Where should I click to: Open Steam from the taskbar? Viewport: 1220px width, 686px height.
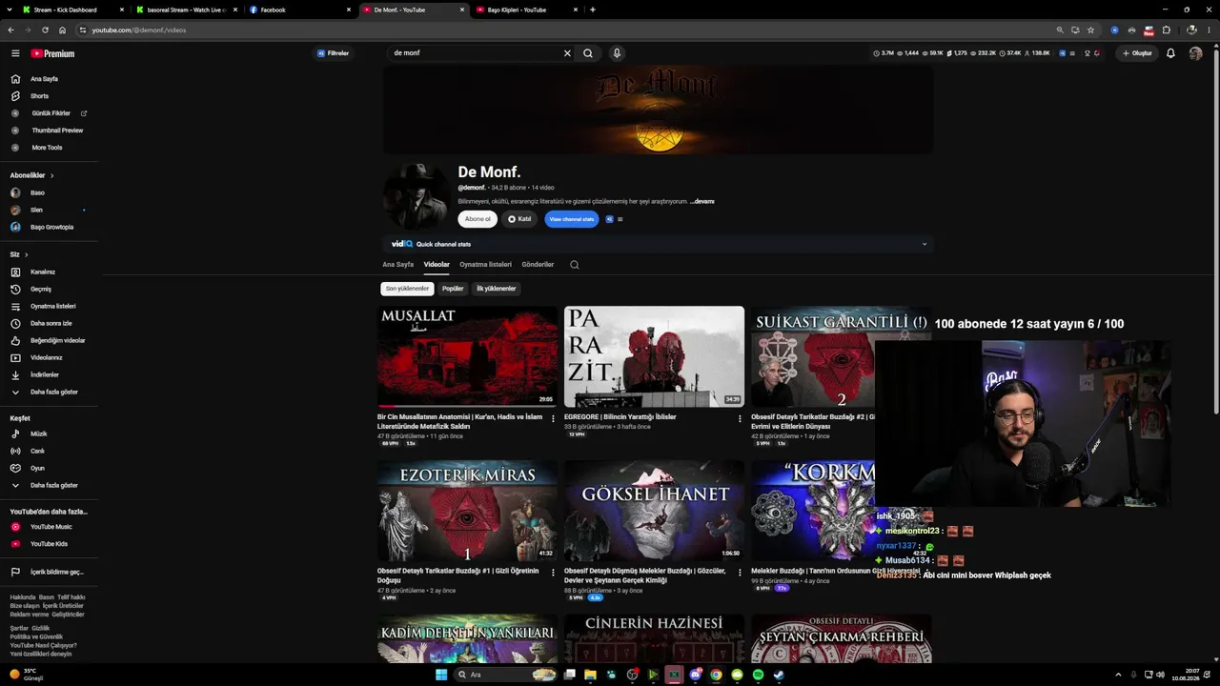coord(779,675)
